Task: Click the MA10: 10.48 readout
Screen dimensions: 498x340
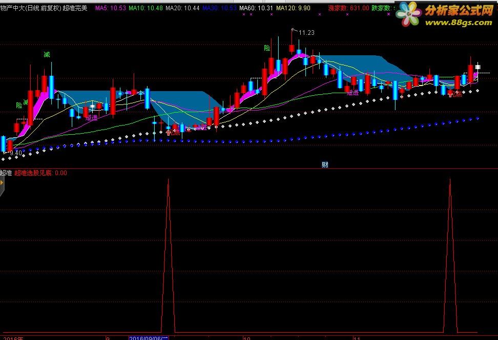Action: tap(146, 8)
